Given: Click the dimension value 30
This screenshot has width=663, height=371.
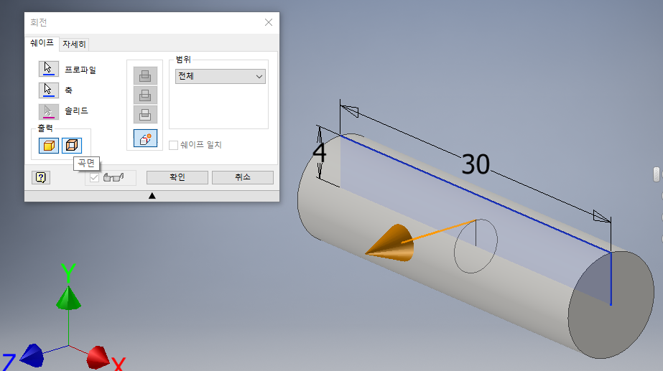Looking at the screenshot, I should pos(476,164).
